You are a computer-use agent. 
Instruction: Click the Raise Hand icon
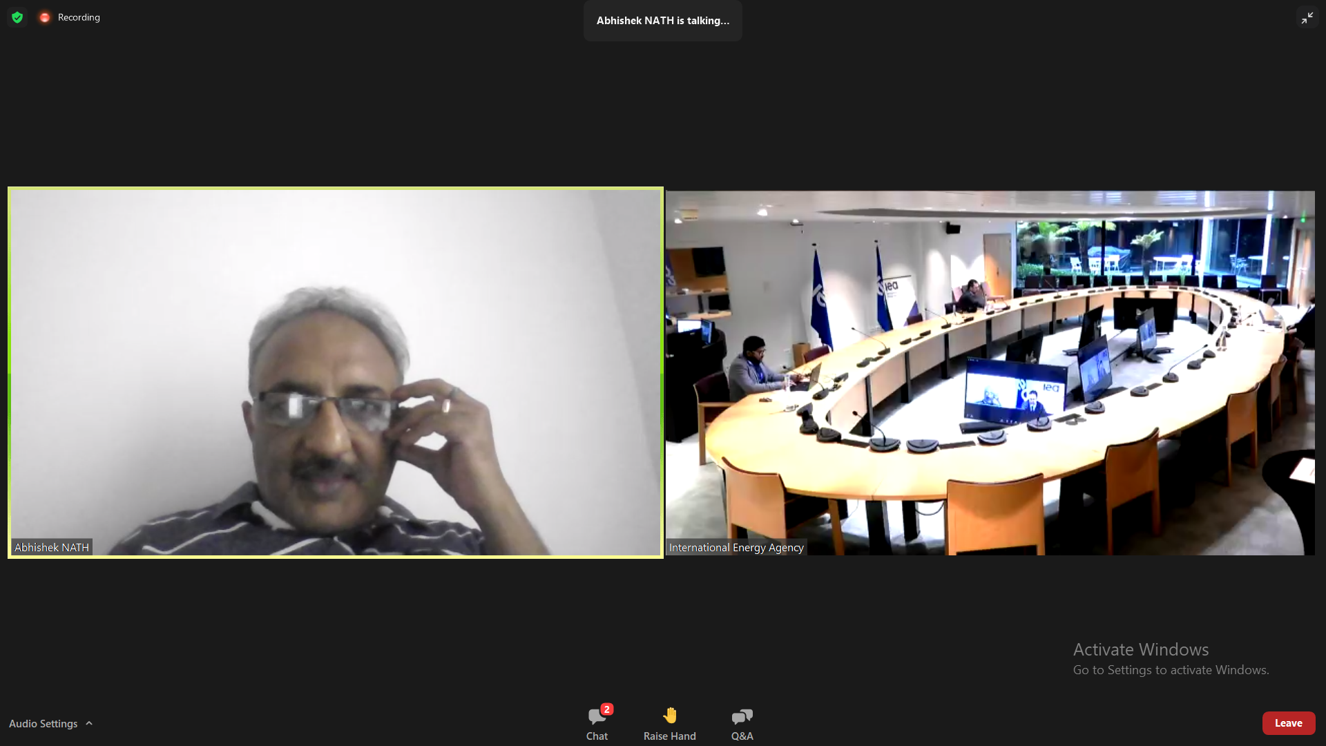[x=670, y=716]
